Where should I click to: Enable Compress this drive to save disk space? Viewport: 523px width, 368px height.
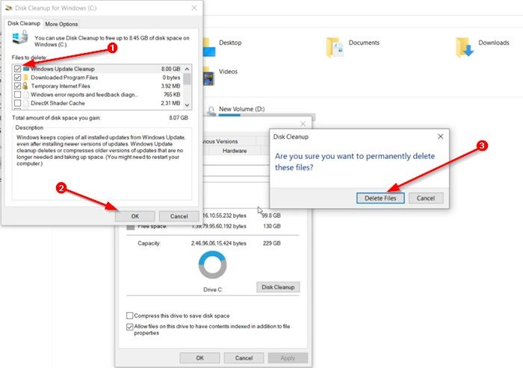point(130,315)
